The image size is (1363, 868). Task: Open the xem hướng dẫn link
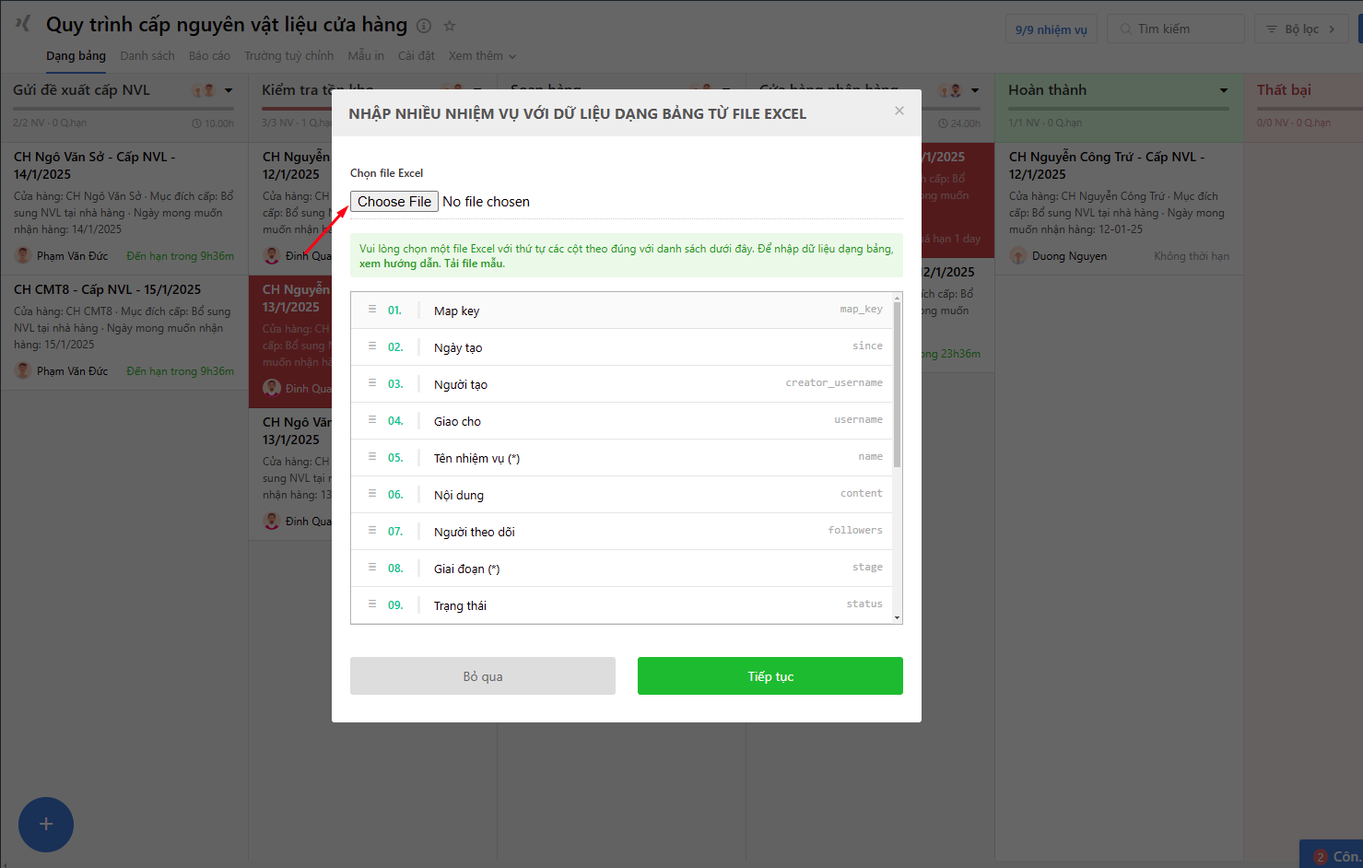pyautogui.click(x=399, y=264)
